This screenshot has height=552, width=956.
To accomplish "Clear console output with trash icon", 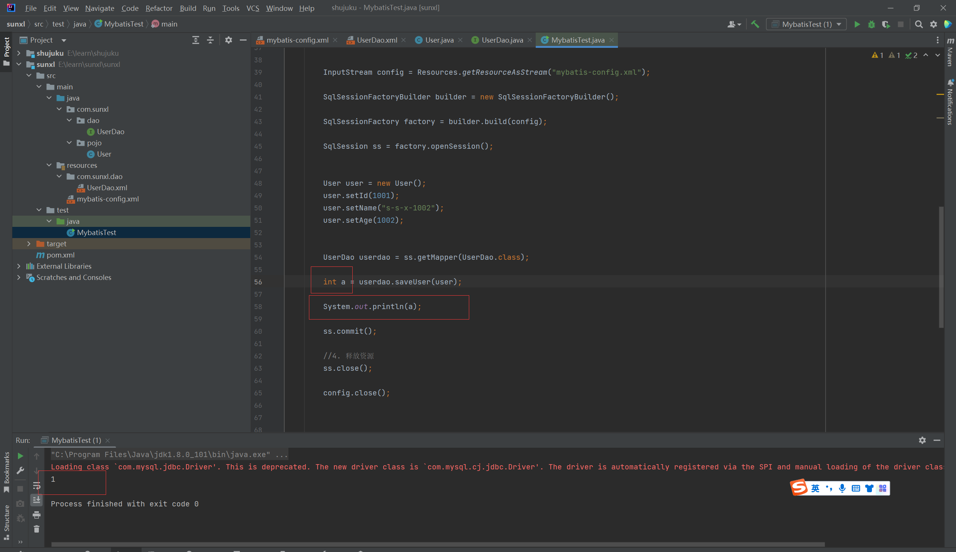I will (36, 529).
